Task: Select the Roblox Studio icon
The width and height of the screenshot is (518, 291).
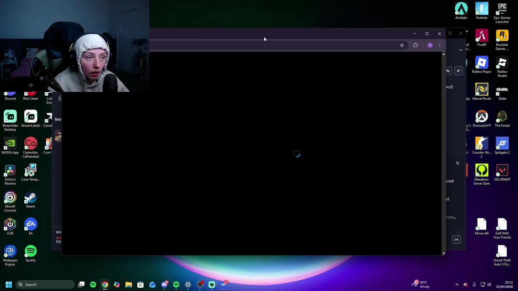Action: click(502, 67)
